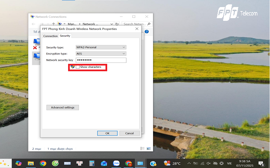The image size is (270, 168).
Task: Open recent locations dropdown in Network Connections
Action: pos(48,24)
